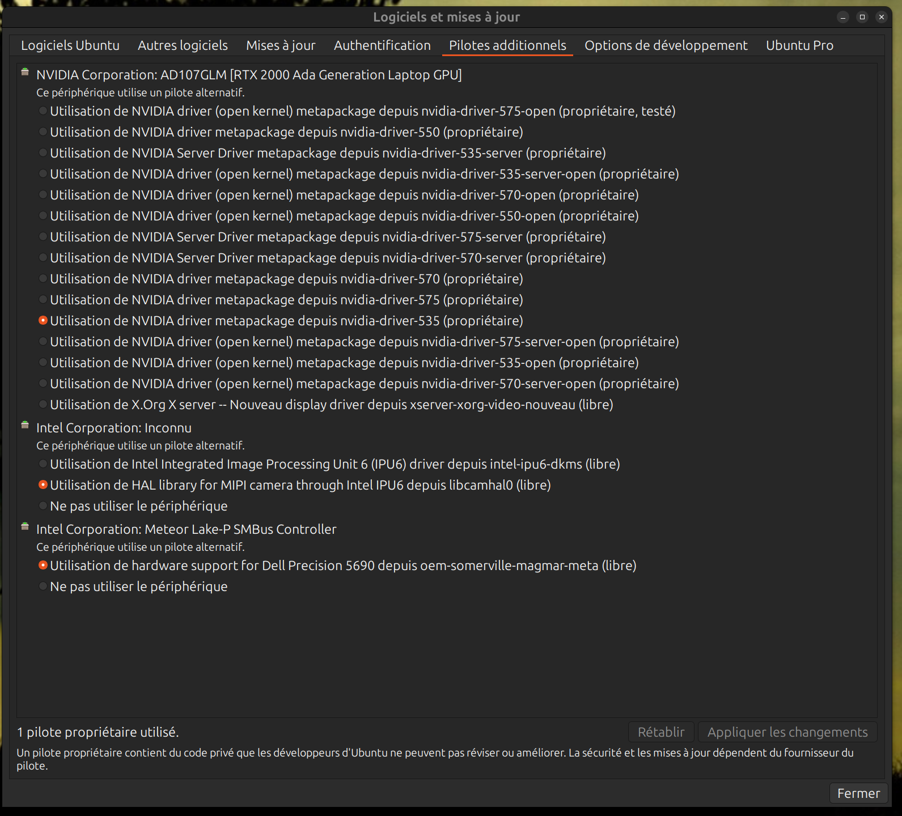Click the Fermer button
This screenshot has height=816, width=902.
(858, 793)
